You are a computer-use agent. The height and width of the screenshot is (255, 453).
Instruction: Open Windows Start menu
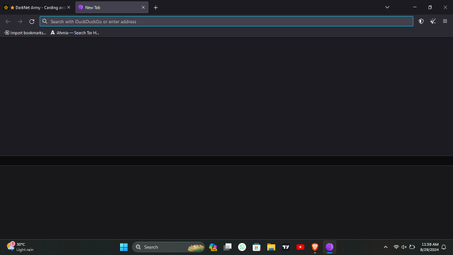[123, 247]
